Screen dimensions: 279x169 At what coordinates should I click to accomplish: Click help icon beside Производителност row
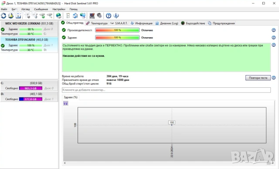tap(274, 30)
